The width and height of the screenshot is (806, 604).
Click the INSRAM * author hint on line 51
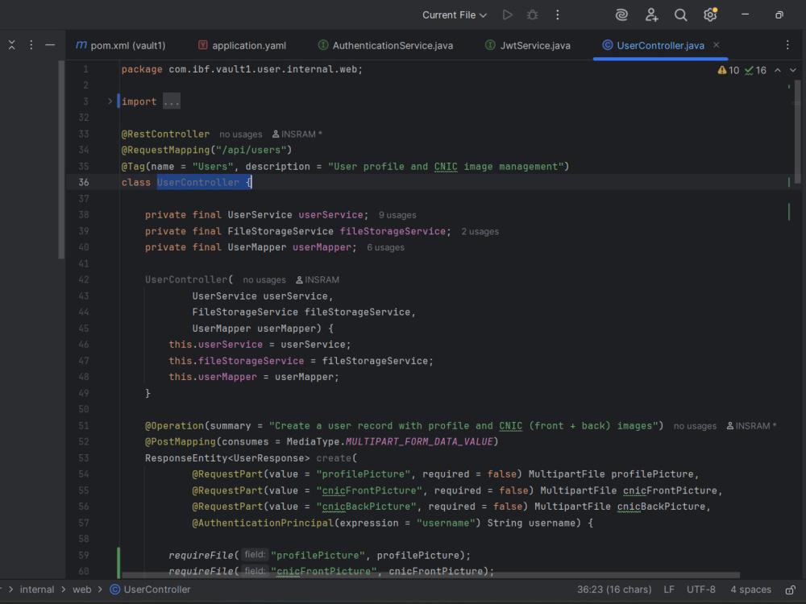tap(751, 426)
